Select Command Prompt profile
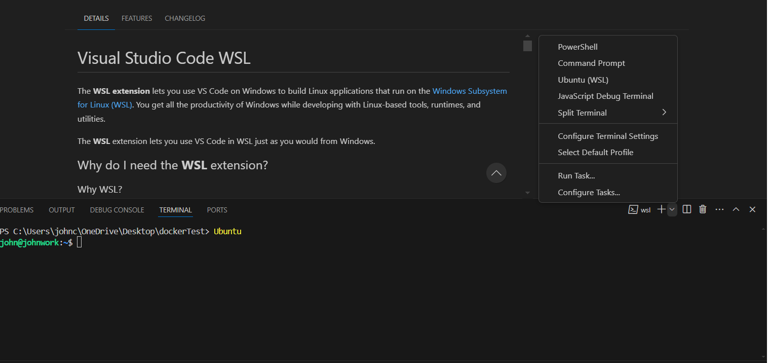The width and height of the screenshot is (769, 363). point(591,63)
